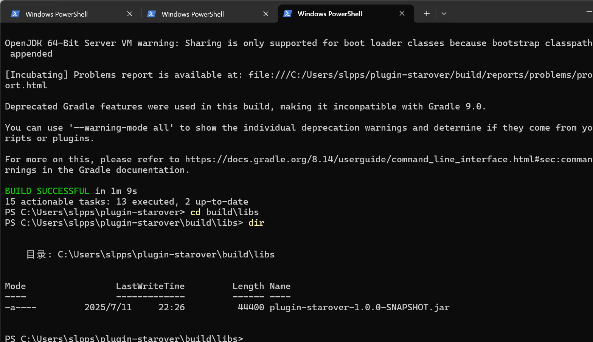
Task: Click the plugin-starover-1.0.0-SNAPSHOT.jar file name
Action: tap(359, 307)
